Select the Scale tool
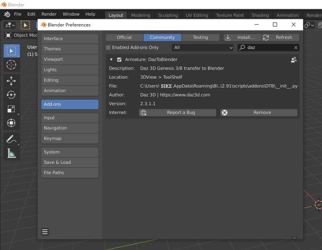This screenshot has height=250, width=322. coord(11,109)
